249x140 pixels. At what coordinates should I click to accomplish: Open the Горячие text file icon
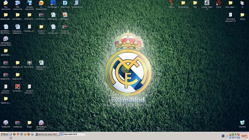30,27
